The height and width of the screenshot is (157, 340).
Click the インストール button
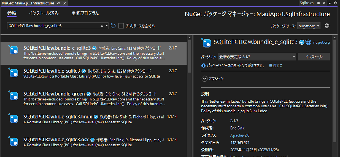point(314,57)
